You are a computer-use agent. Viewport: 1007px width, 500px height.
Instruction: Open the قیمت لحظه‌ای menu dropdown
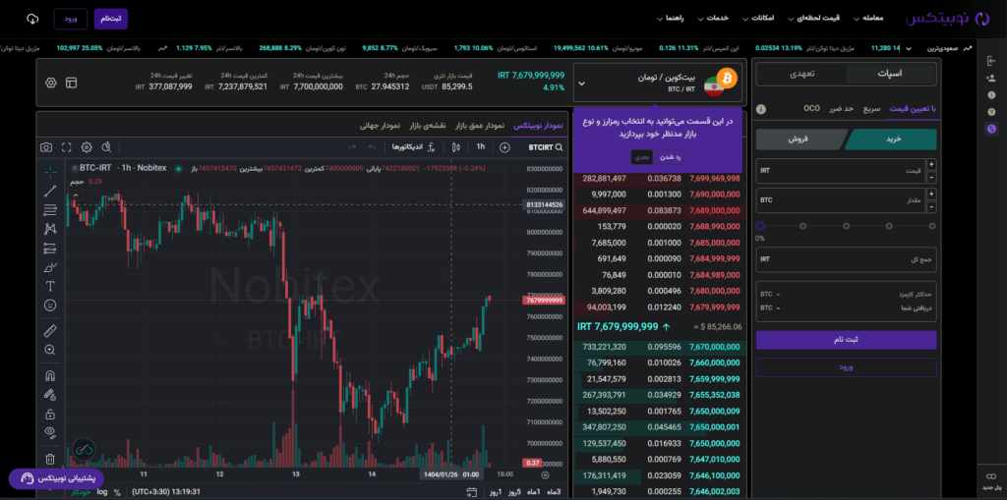(808, 19)
